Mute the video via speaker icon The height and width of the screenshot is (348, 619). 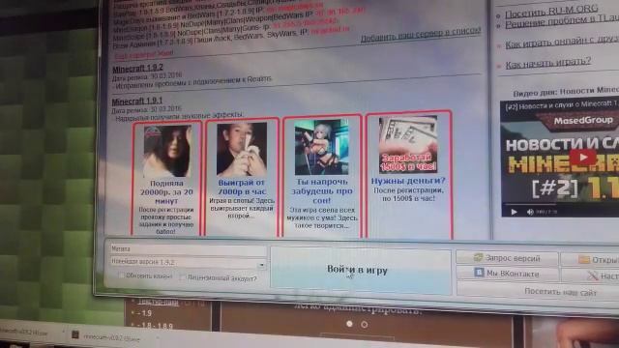pyautogui.click(x=530, y=212)
